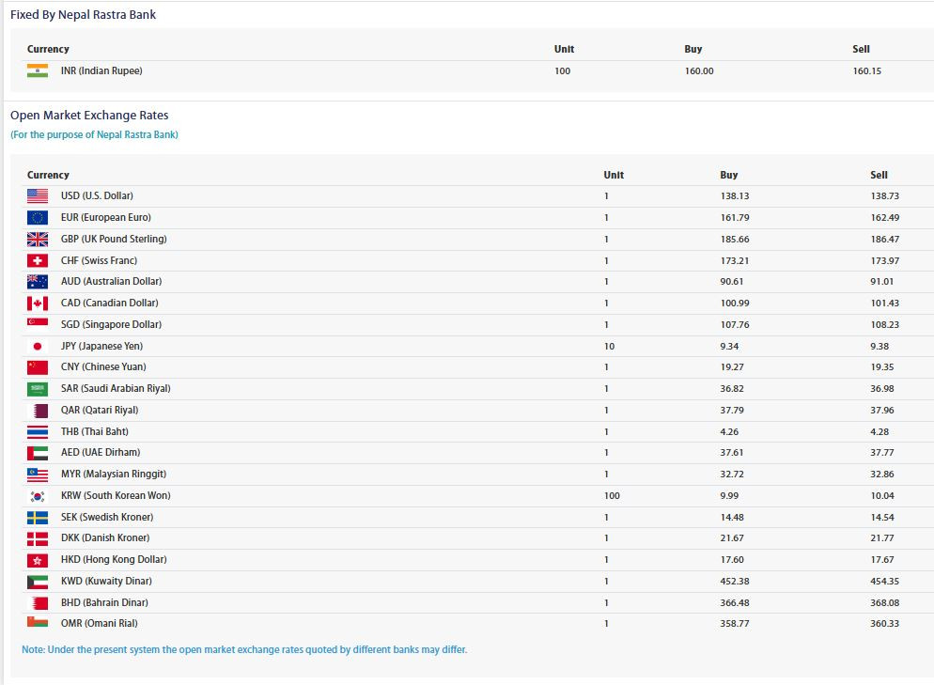Viewport: 934px width, 685px height.
Task: Click the Buy header in the INR table
Action: (x=693, y=49)
